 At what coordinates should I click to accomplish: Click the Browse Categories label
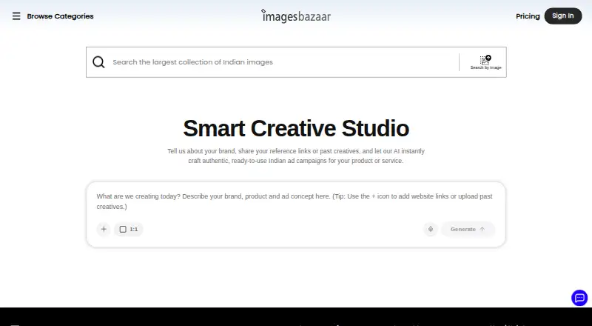tap(61, 16)
